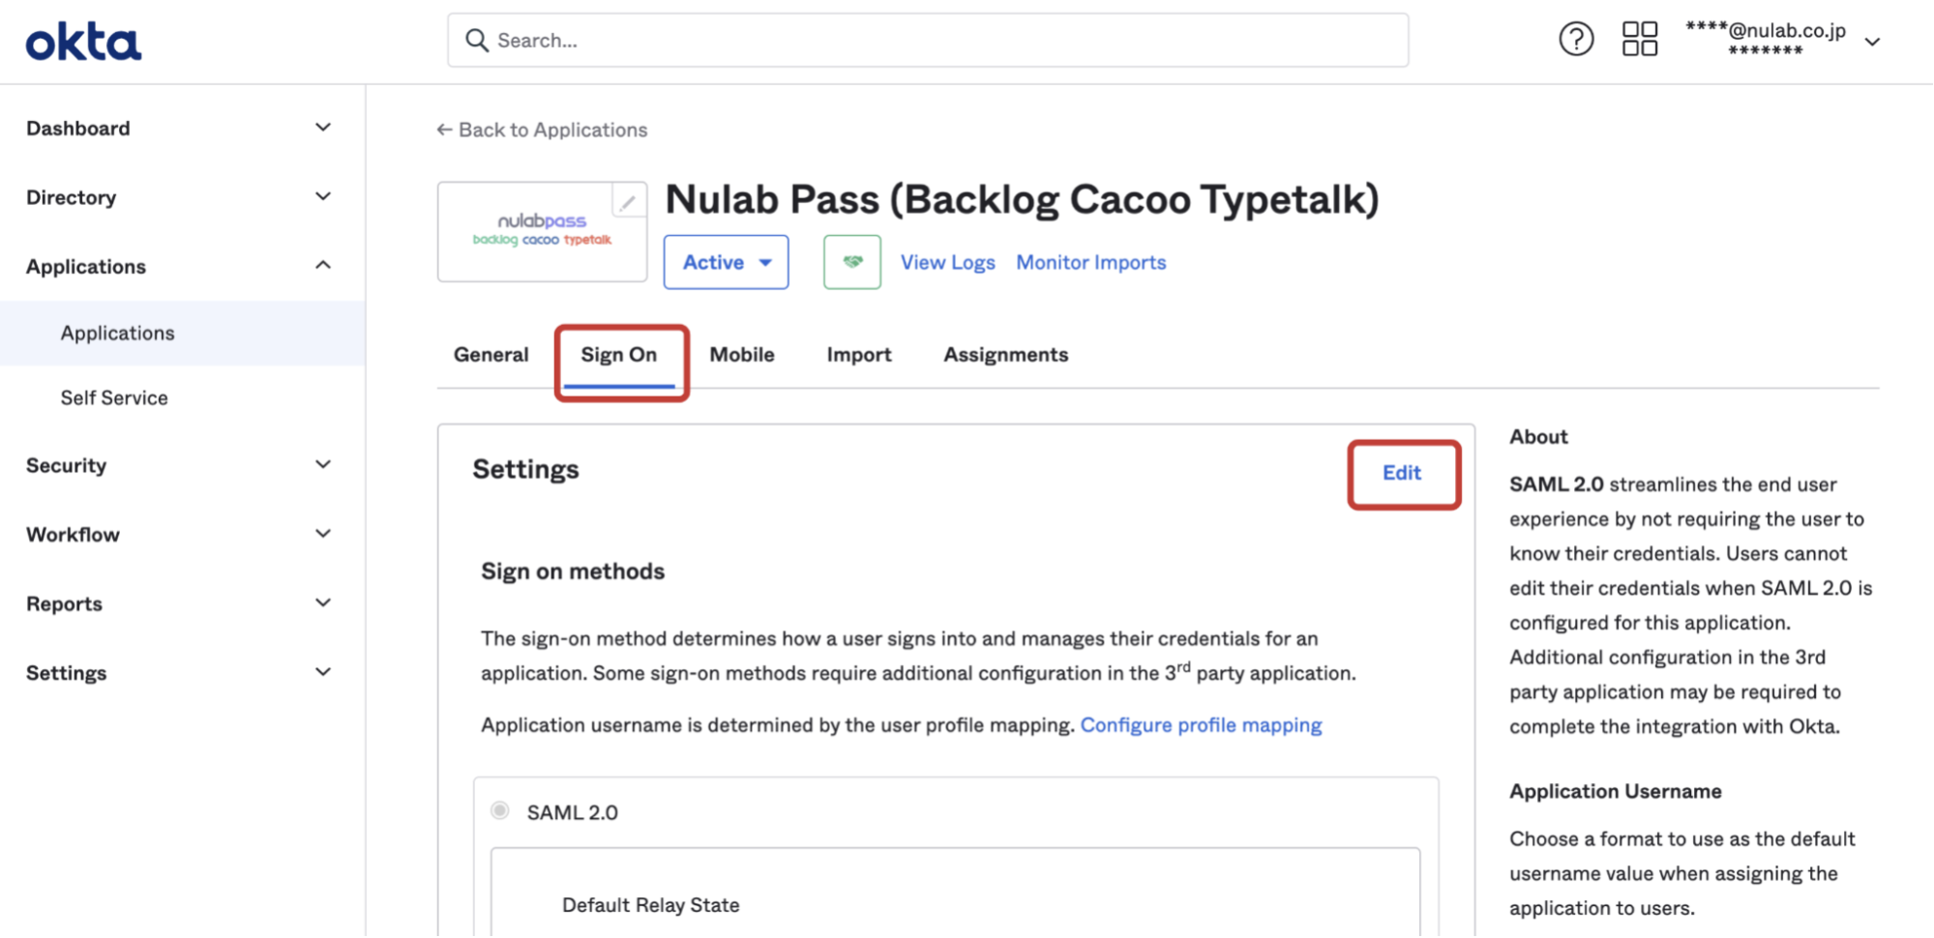Switch to the Mobile tab
This screenshot has width=1934, height=938.
click(742, 355)
